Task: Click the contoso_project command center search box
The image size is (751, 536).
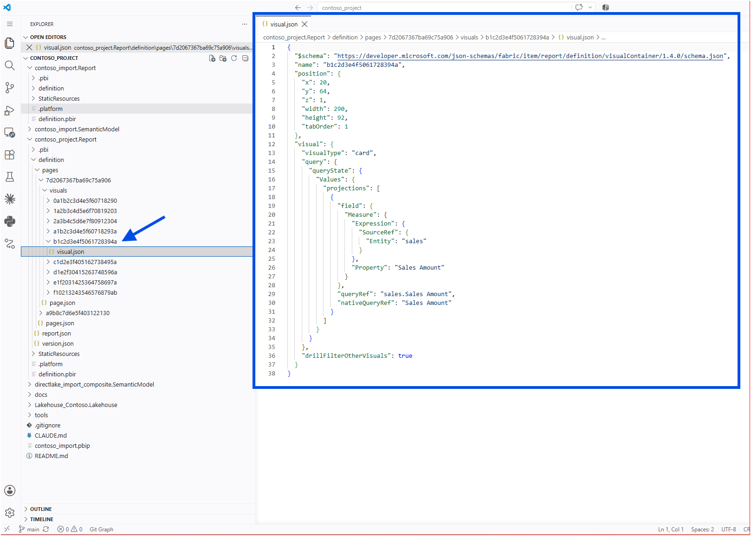Action: coord(445,7)
